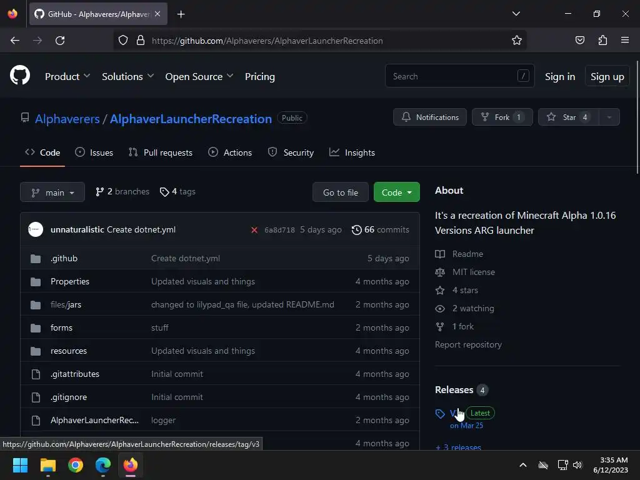Viewport: 640px width, 480px height.
Task: Open the Firefox list all tabs chevron
Action: point(516,14)
